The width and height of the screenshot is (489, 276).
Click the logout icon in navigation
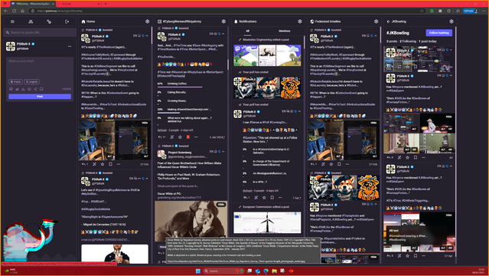[x=67, y=21]
